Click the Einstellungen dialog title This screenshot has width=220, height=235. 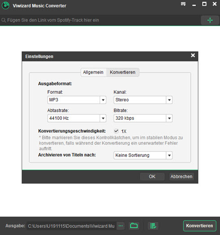coord(39,57)
